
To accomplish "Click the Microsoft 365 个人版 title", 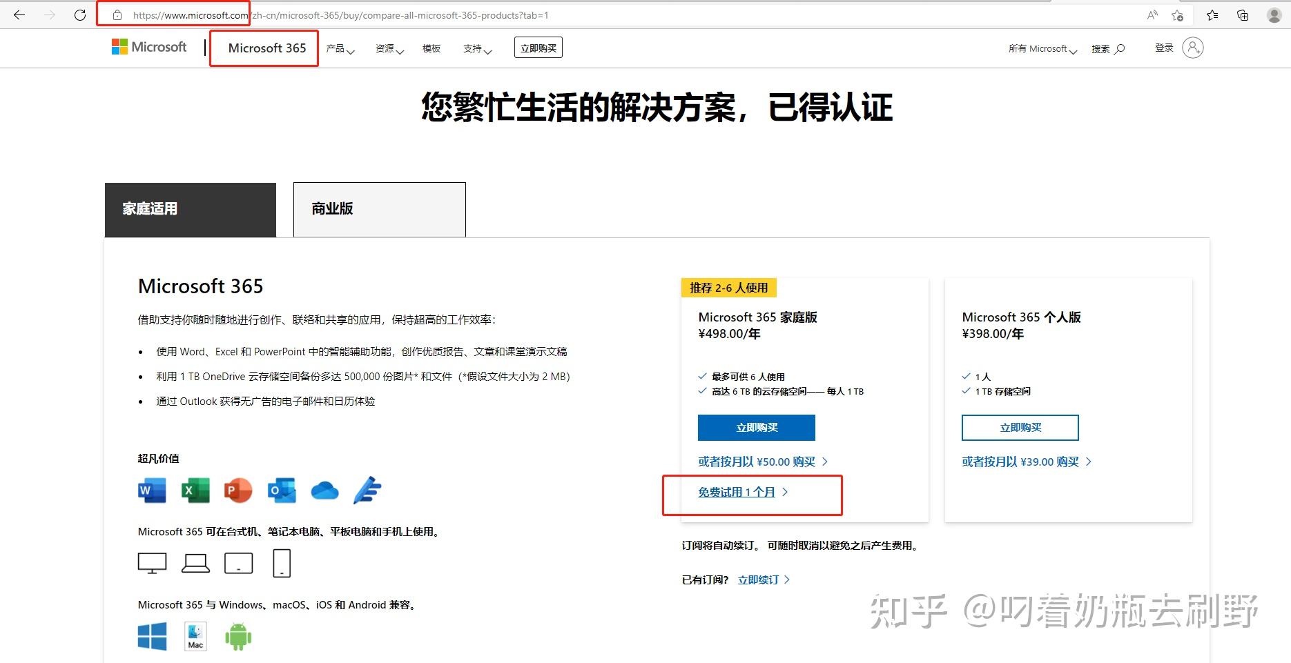I will coord(1022,317).
